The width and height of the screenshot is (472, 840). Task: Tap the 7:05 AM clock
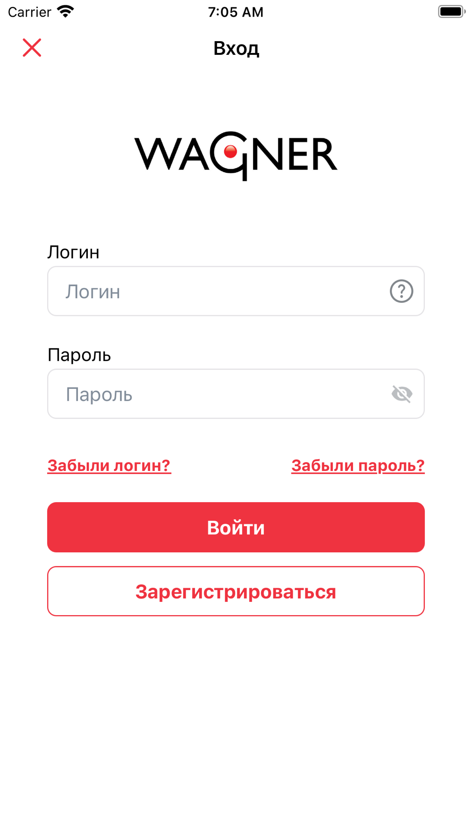(236, 12)
